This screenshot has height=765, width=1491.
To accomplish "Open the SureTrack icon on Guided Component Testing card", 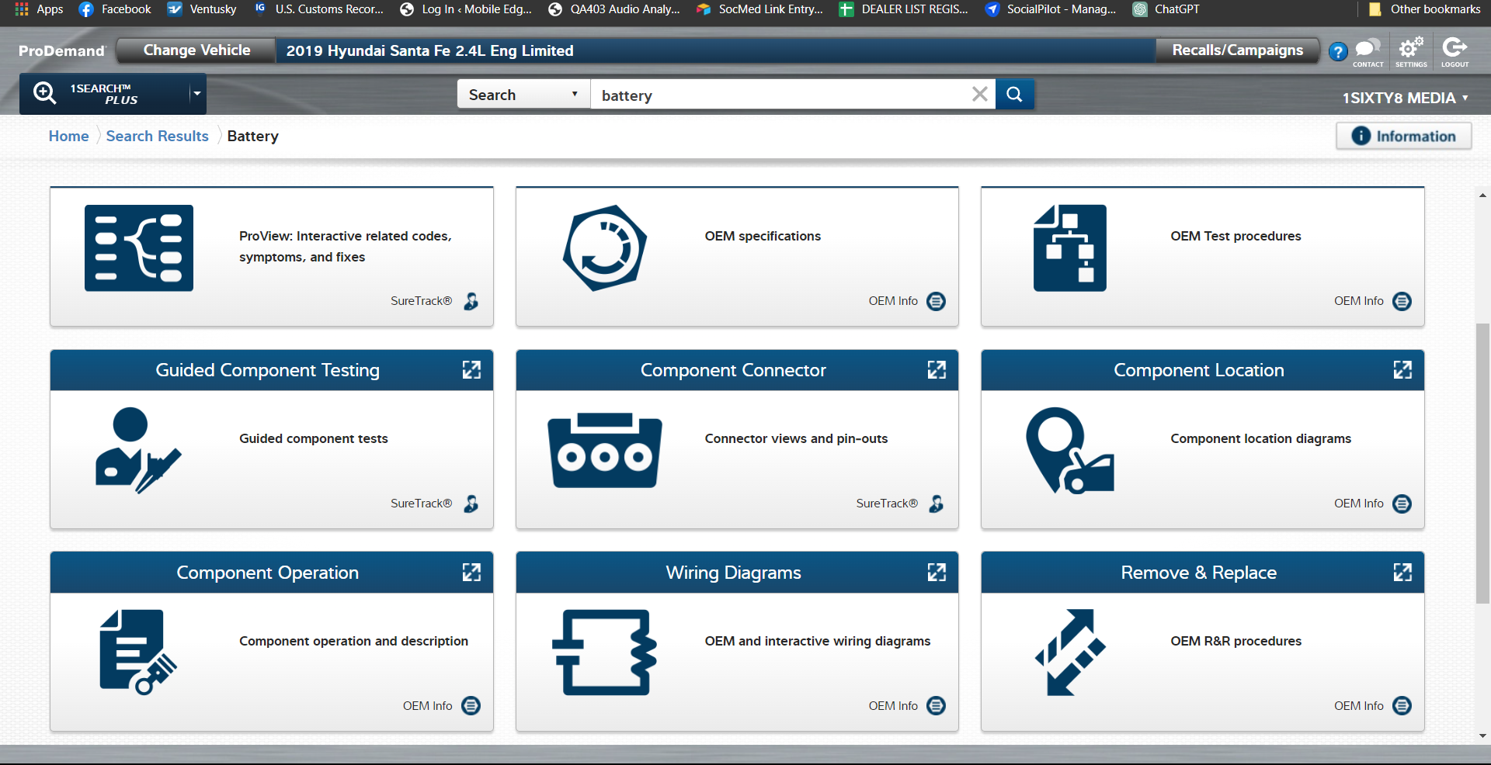I will click(x=471, y=504).
